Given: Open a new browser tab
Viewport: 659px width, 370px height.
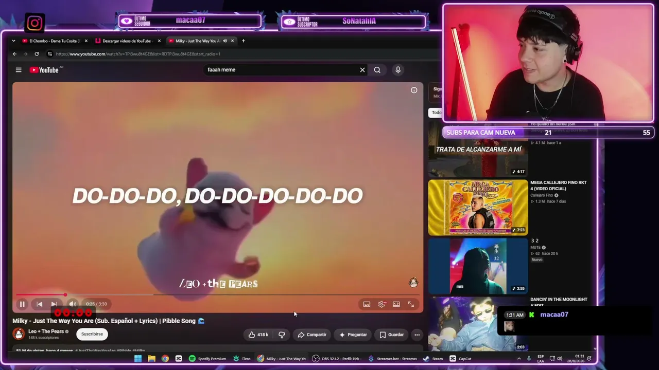Looking at the screenshot, I should pos(244,41).
